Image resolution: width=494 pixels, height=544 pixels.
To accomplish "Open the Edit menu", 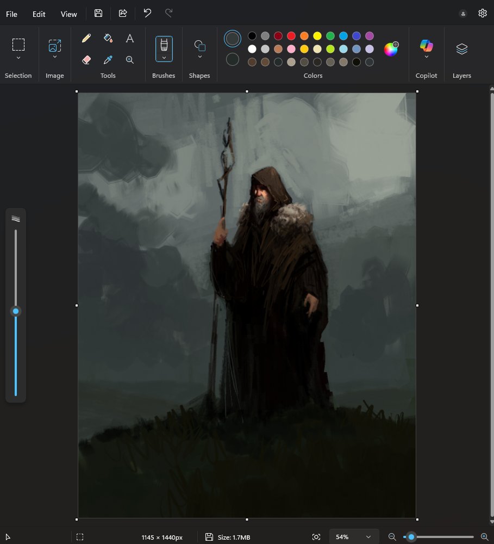I will [x=39, y=14].
